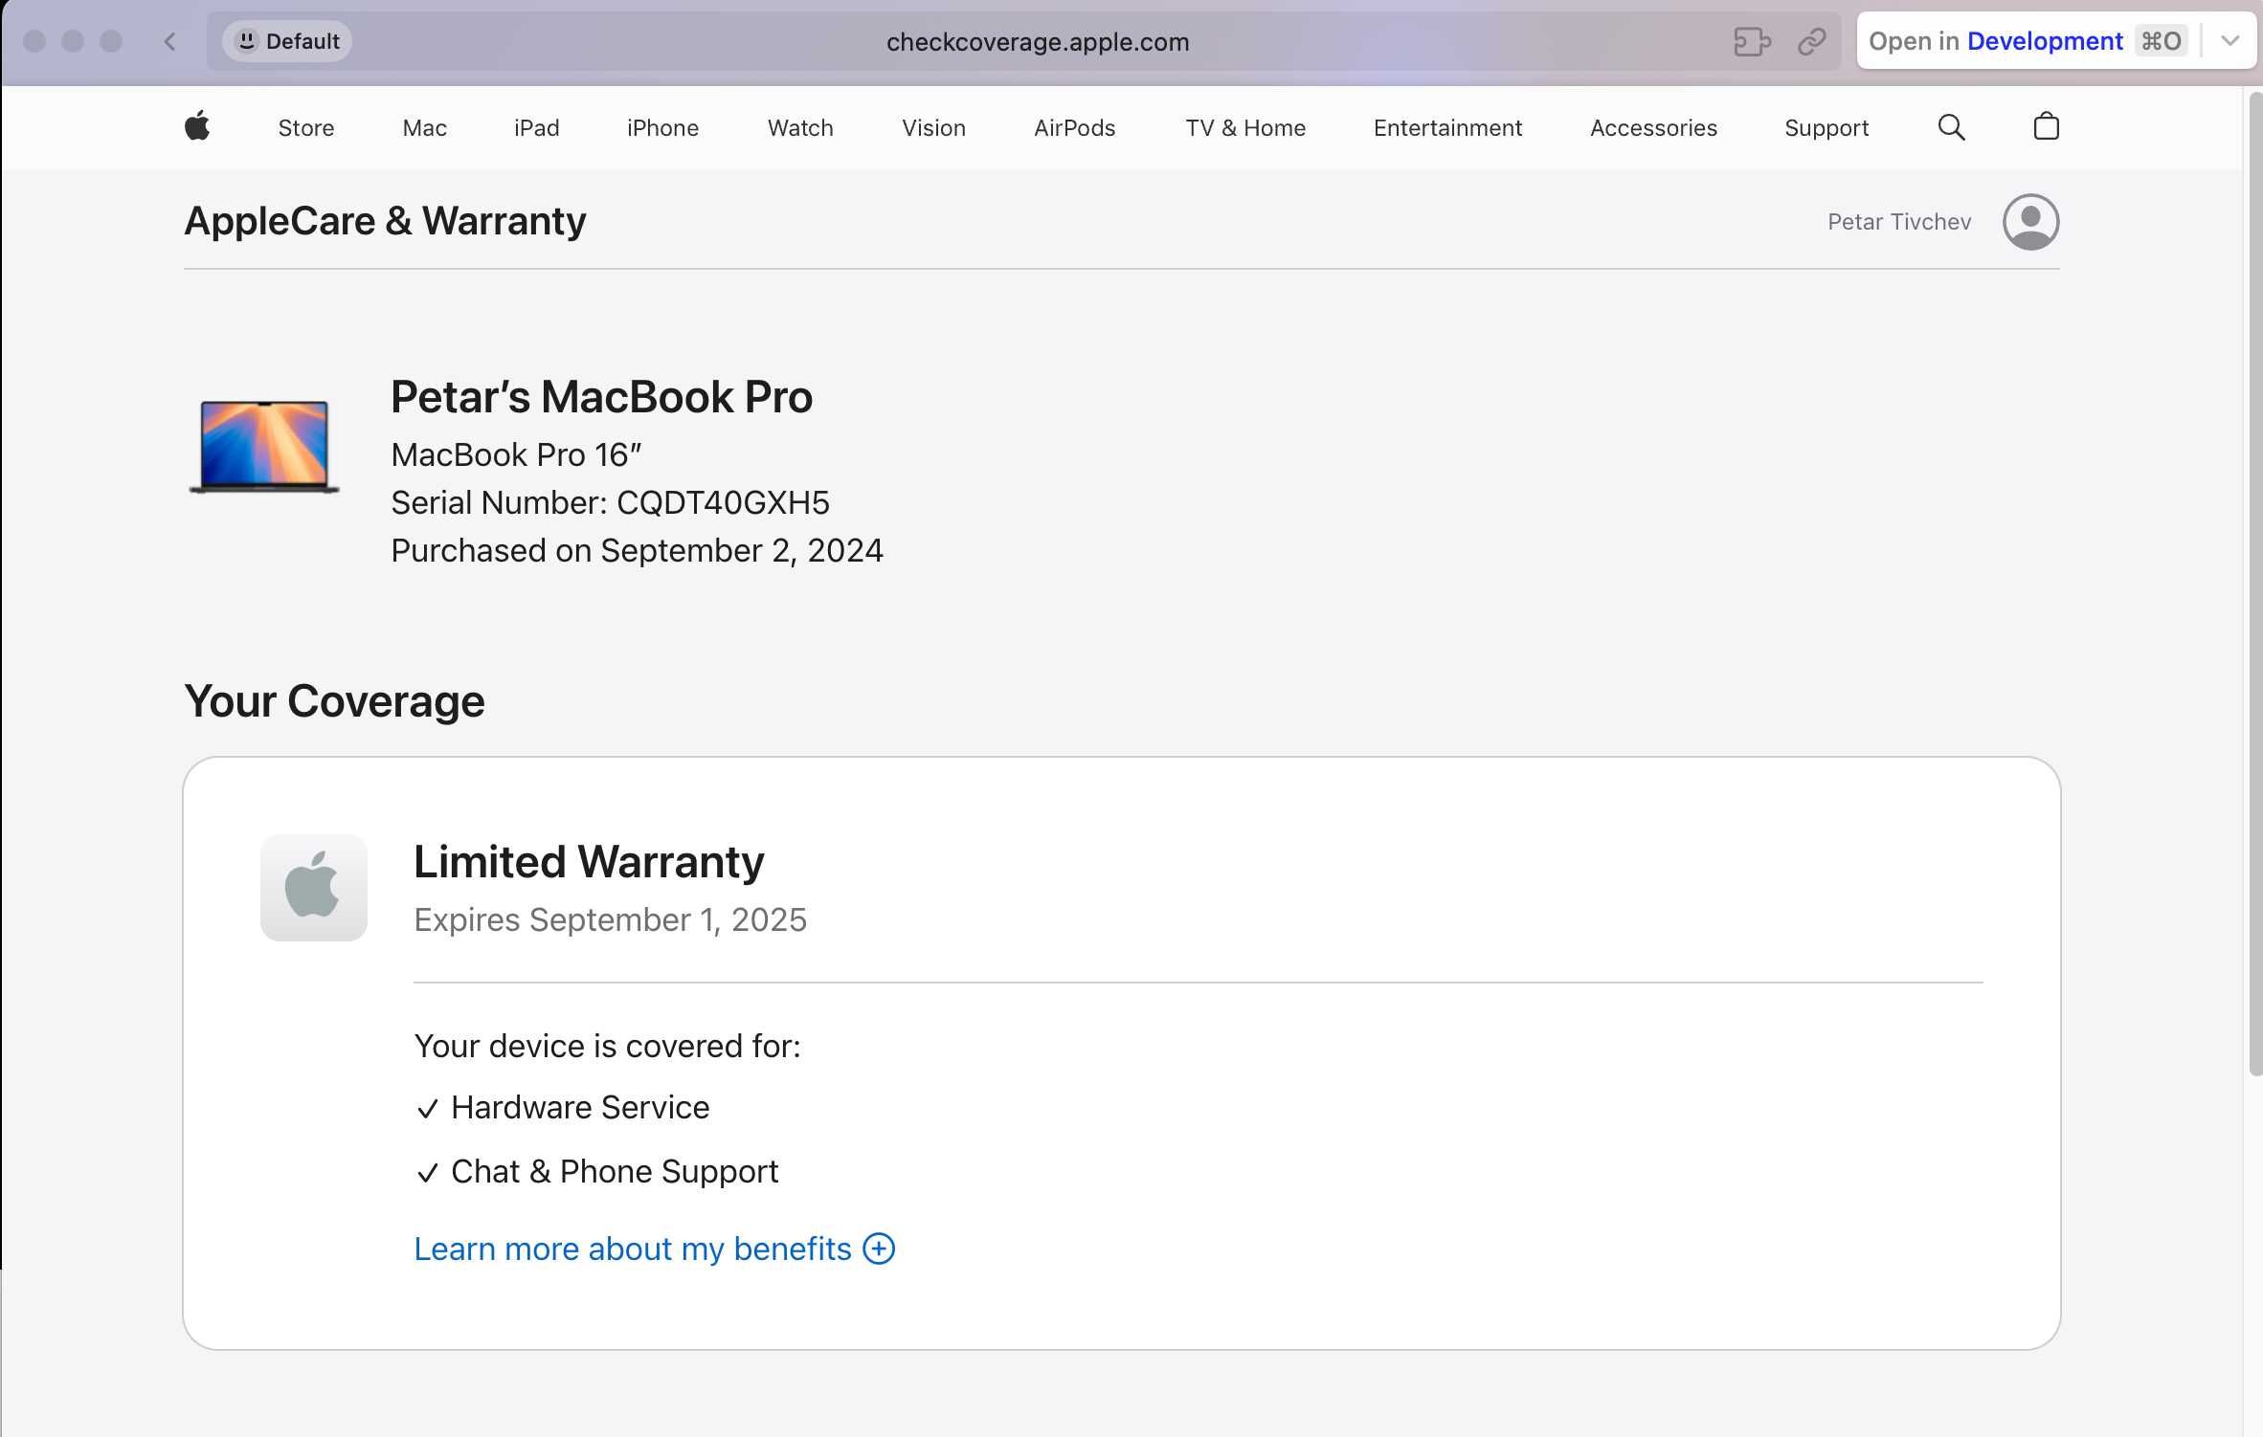Click the Petar Tivchev account name
Viewport: 2263px width, 1437px height.
tap(1899, 222)
